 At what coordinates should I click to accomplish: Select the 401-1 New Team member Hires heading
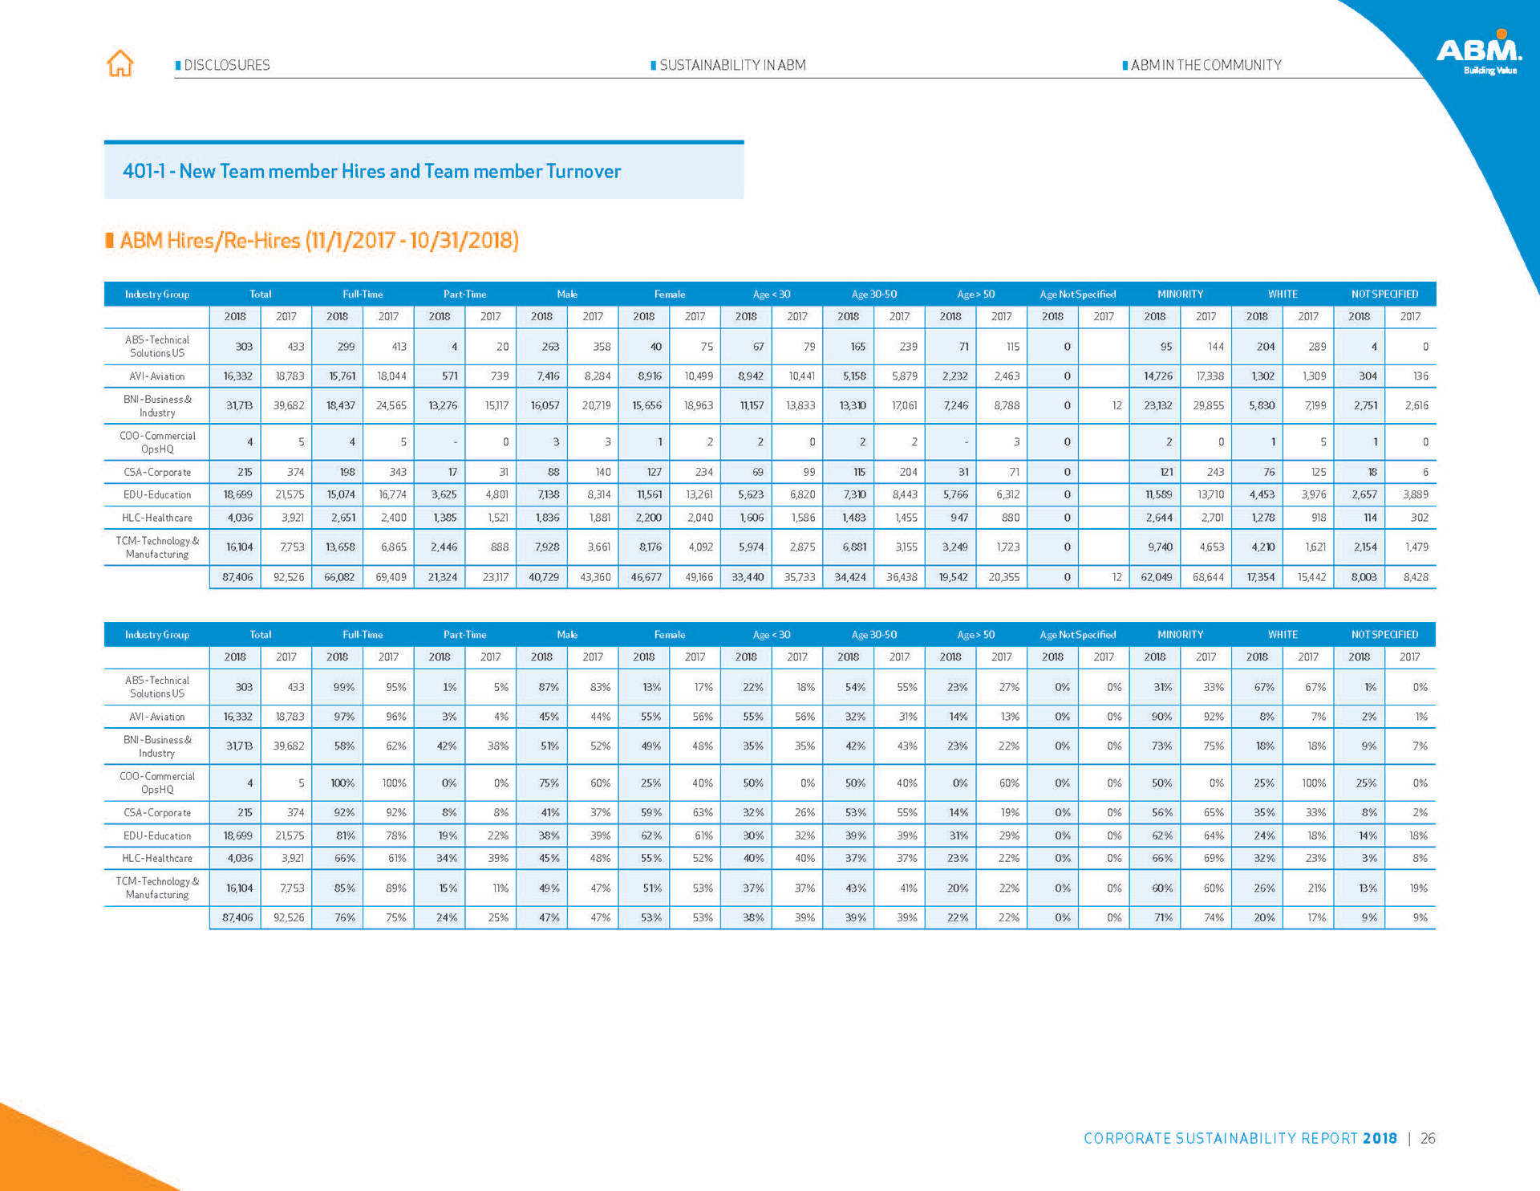pos(371,171)
